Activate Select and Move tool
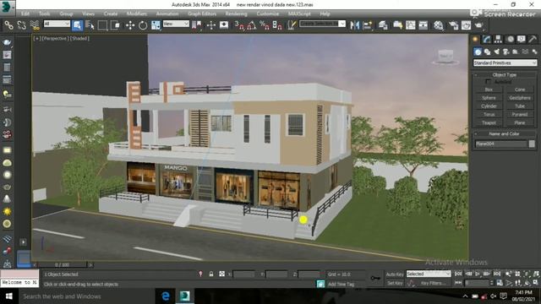The image size is (541, 304). click(130, 25)
